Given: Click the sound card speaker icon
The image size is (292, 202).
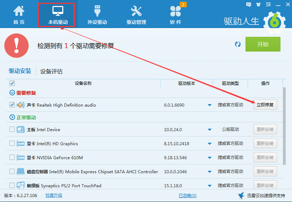Looking at the screenshot, I should click(21, 105).
